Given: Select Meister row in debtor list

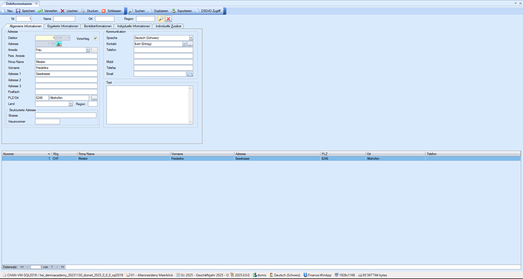Looking at the screenshot, I should click(261, 159).
